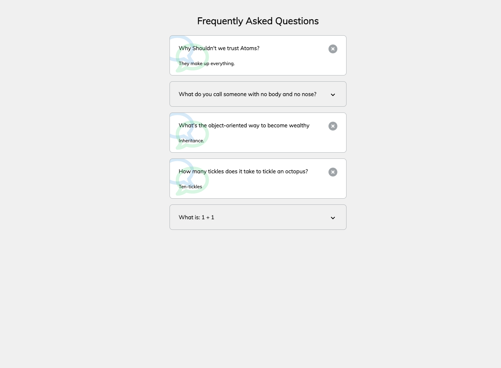Expand 'no body and no nose' chevron

(x=333, y=95)
